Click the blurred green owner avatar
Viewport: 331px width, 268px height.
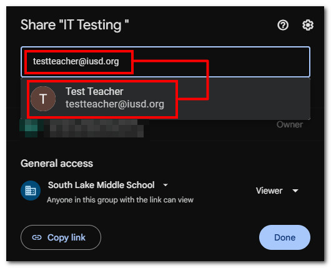point(32,128)
